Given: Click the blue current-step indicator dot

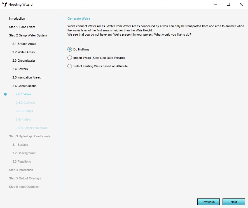Looking at the screenshot, I should point(5,94).
